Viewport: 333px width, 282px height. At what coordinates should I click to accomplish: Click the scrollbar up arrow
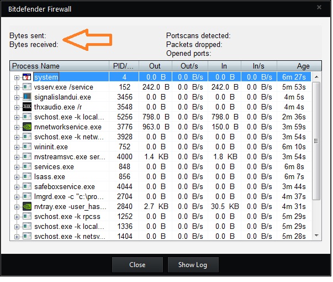316,77
